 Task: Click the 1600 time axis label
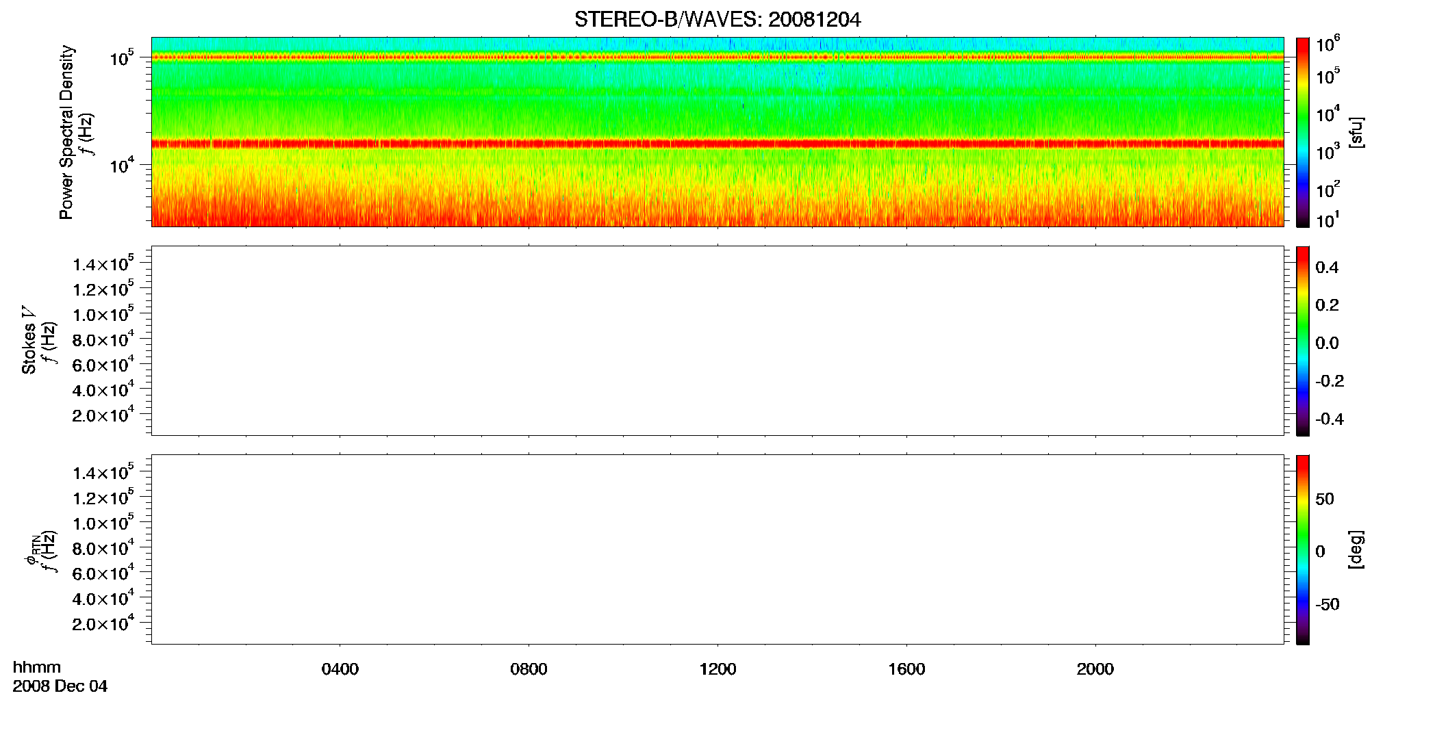point(906,669)
